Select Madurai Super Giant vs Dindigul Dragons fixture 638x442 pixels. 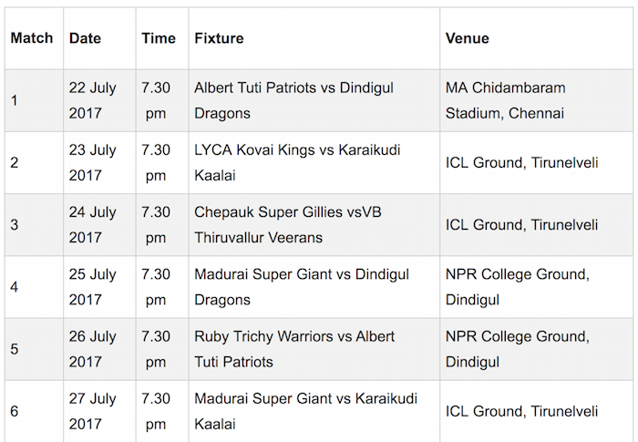point(301,286)
